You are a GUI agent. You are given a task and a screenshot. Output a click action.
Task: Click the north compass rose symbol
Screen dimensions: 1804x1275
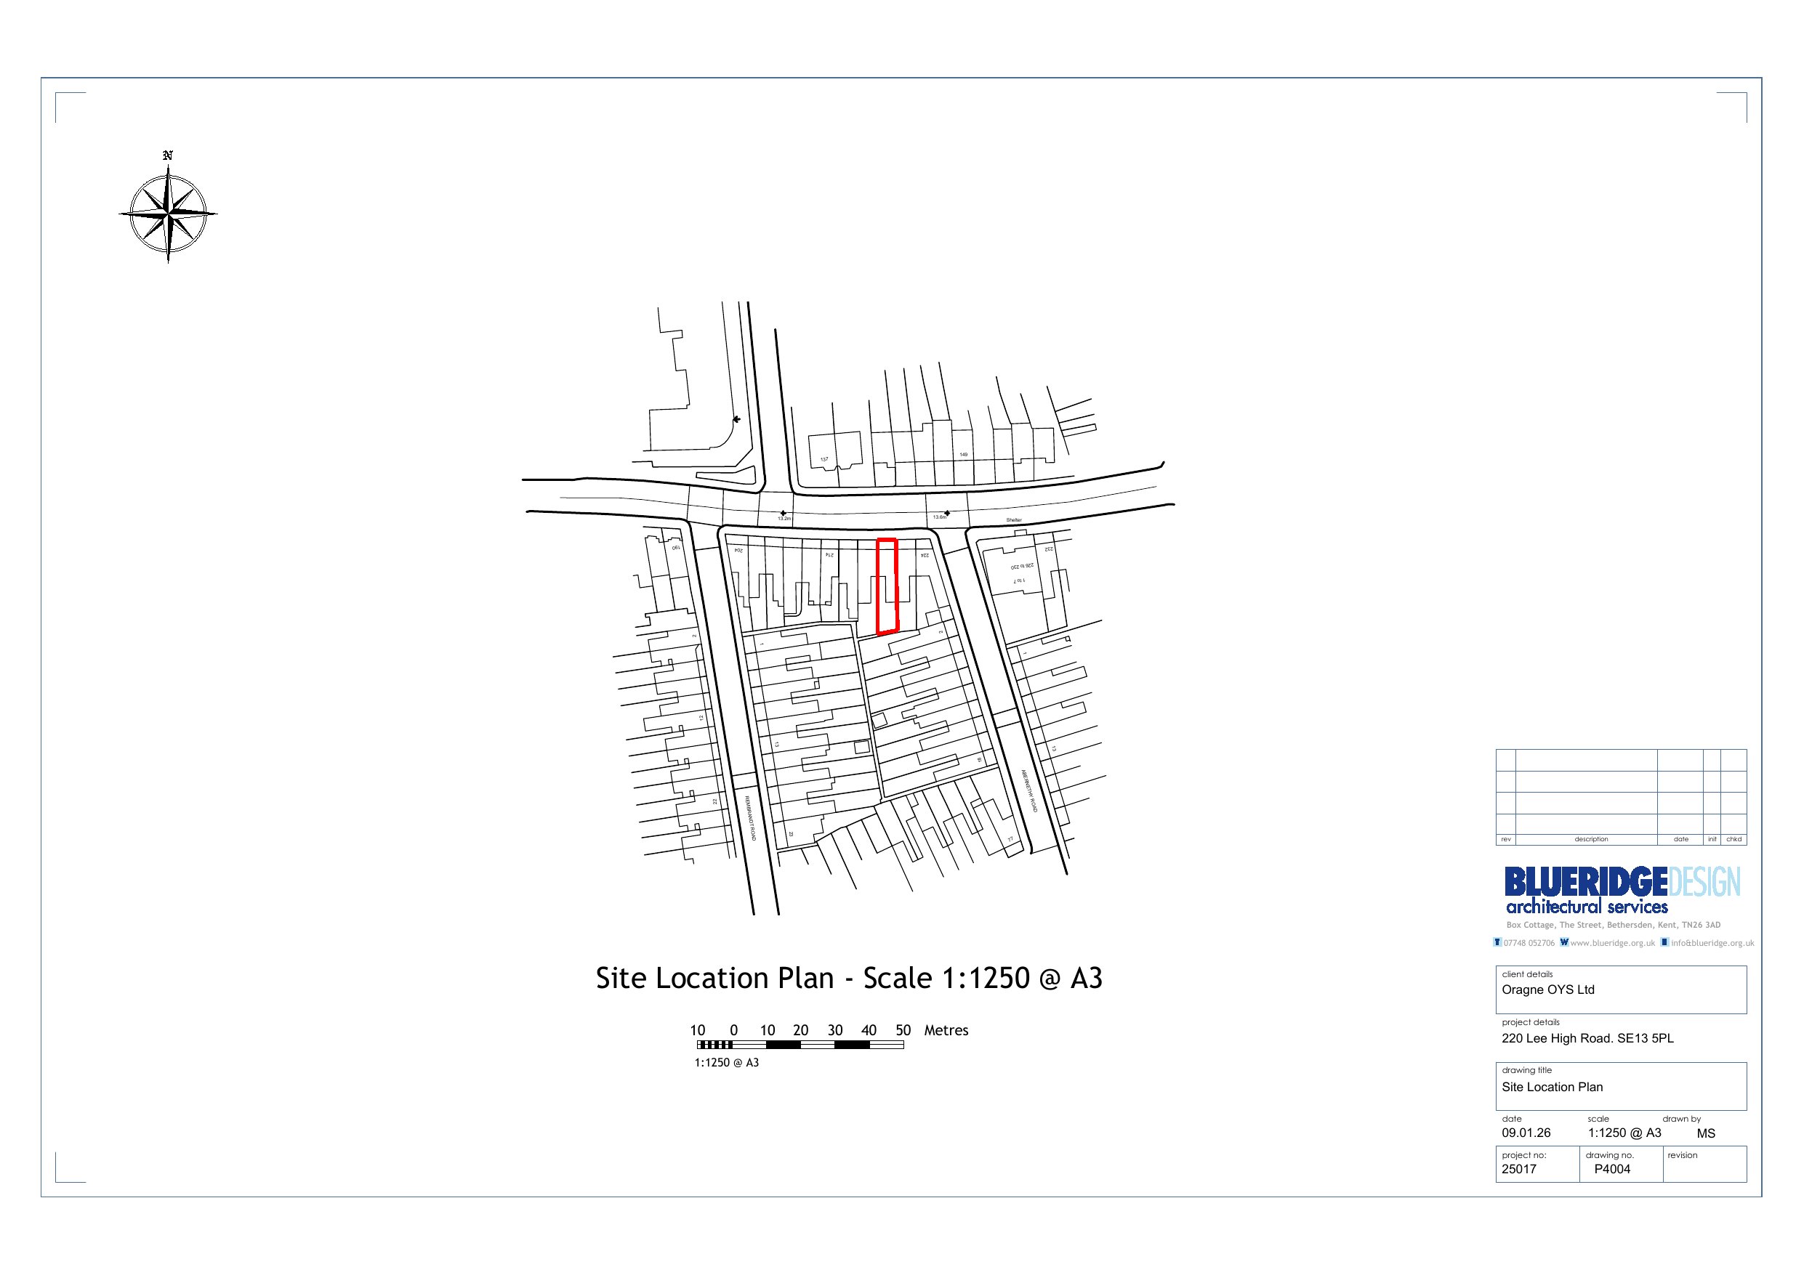pyautogui.click(x=168, y=213)
